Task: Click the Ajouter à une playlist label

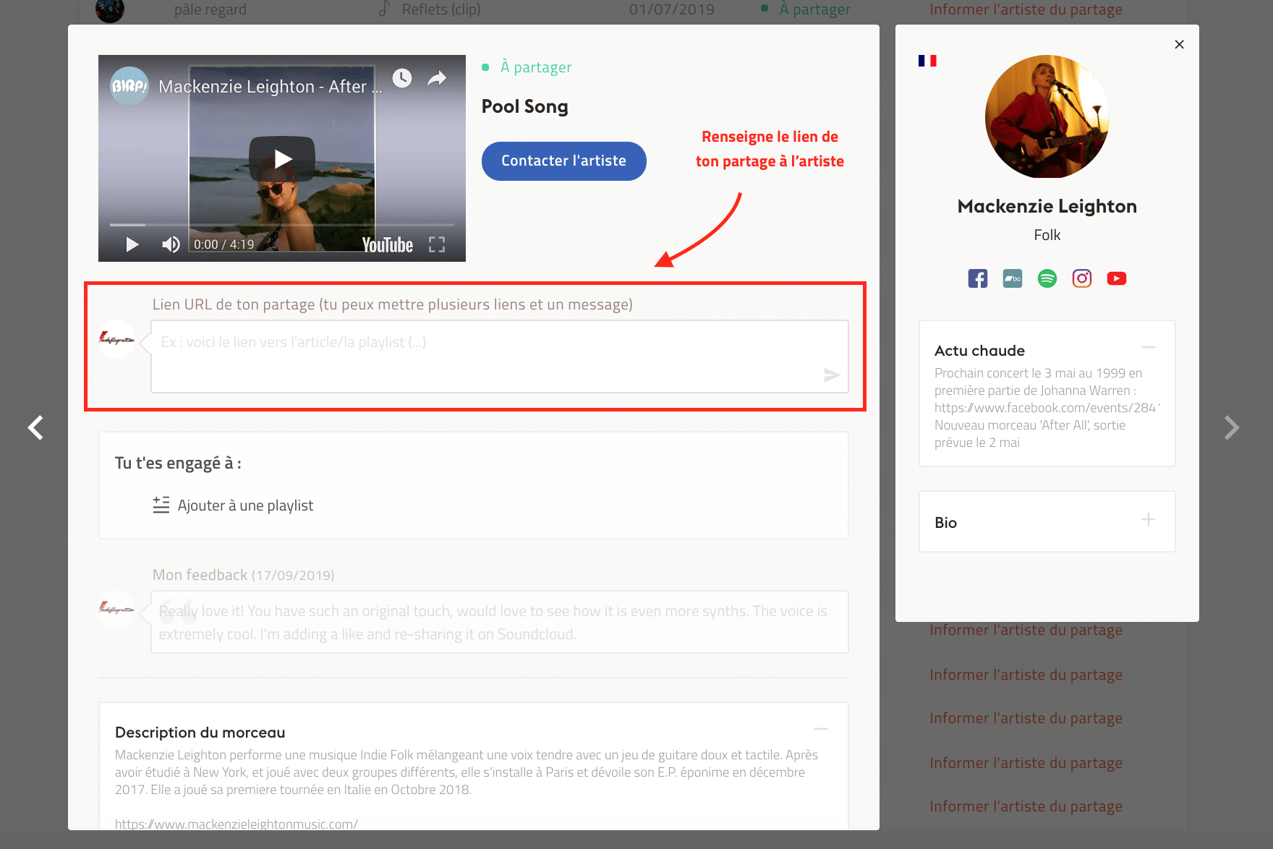Action: (x=246, y=505)
